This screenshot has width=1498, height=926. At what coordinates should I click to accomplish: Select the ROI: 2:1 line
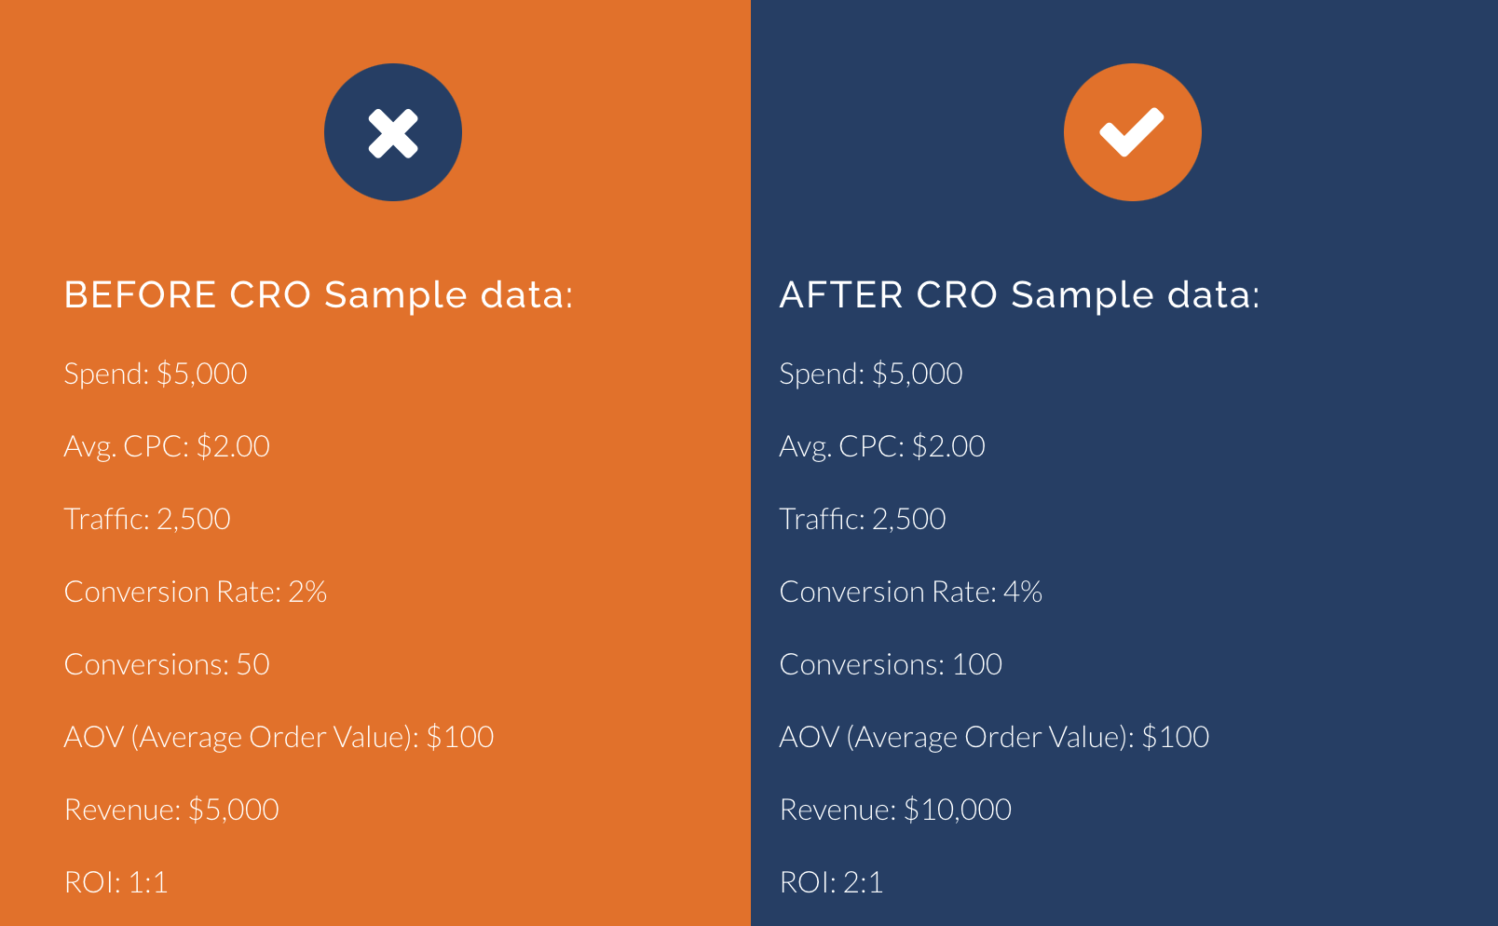click(x=832, y=882)
